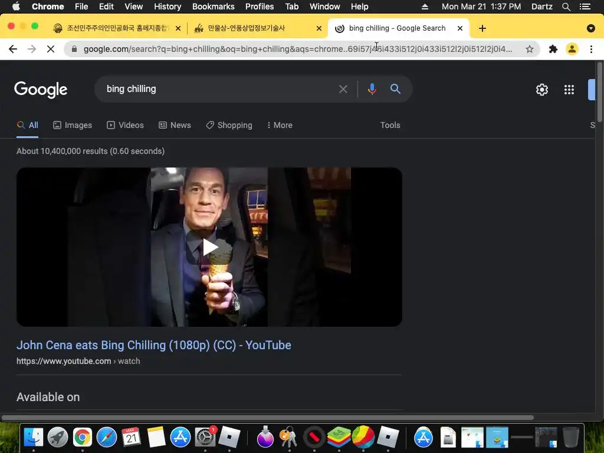Image resolution: width=604 pixels, height=453 pixels.
Task: Open the Profiles menu
Action: pos(260,6)
